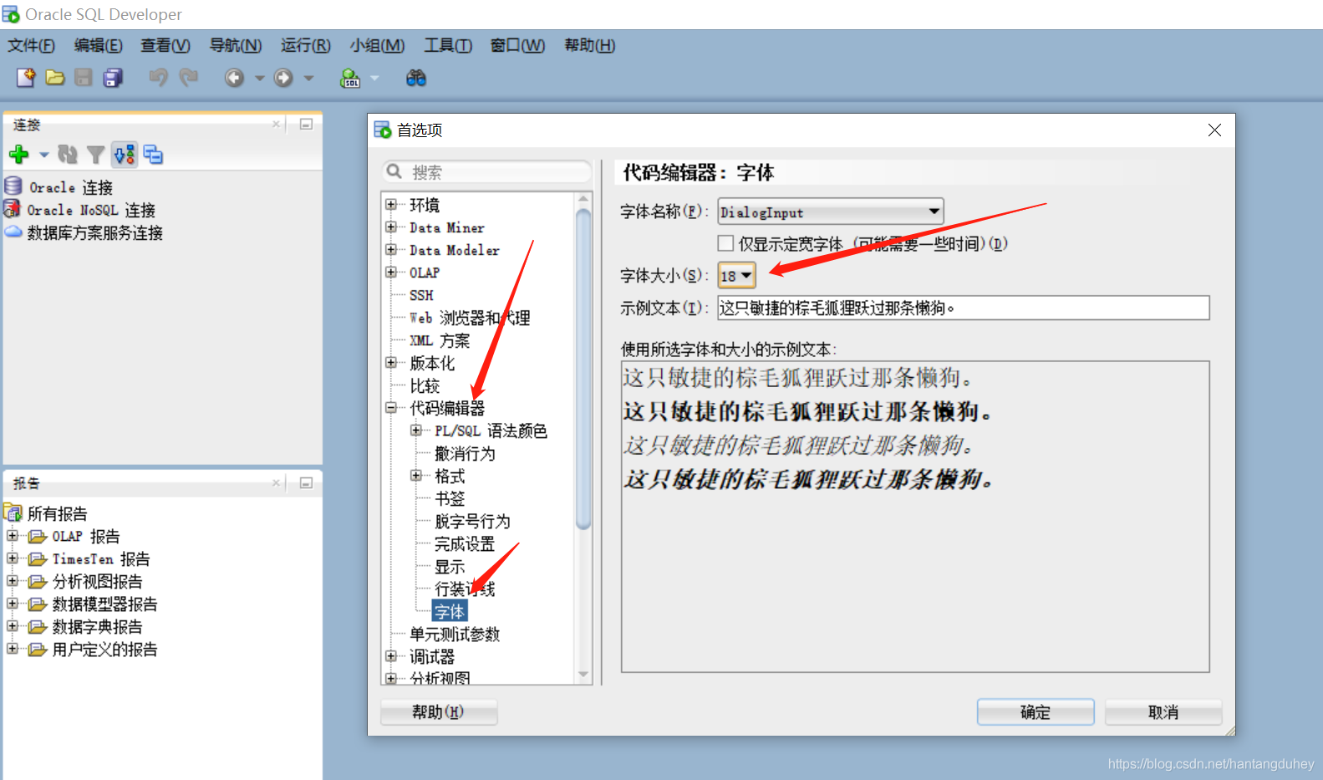Open the Forward history dropdown arrow
Viewport: 1323px width, 780px height.
(308, 78)
